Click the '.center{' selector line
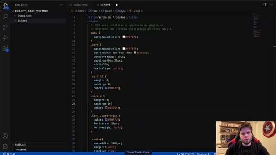Image resolution: width=276 pixels, height=155 pixels. click(97, 139)
